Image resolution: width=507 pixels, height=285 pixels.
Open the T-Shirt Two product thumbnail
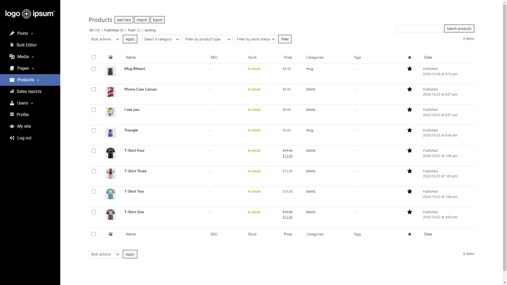(111, 194)
